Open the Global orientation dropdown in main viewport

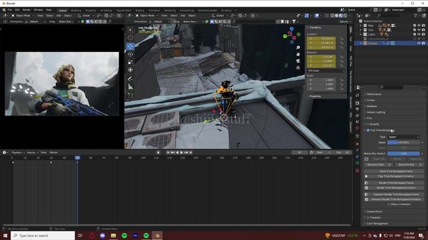pos(220,15)
